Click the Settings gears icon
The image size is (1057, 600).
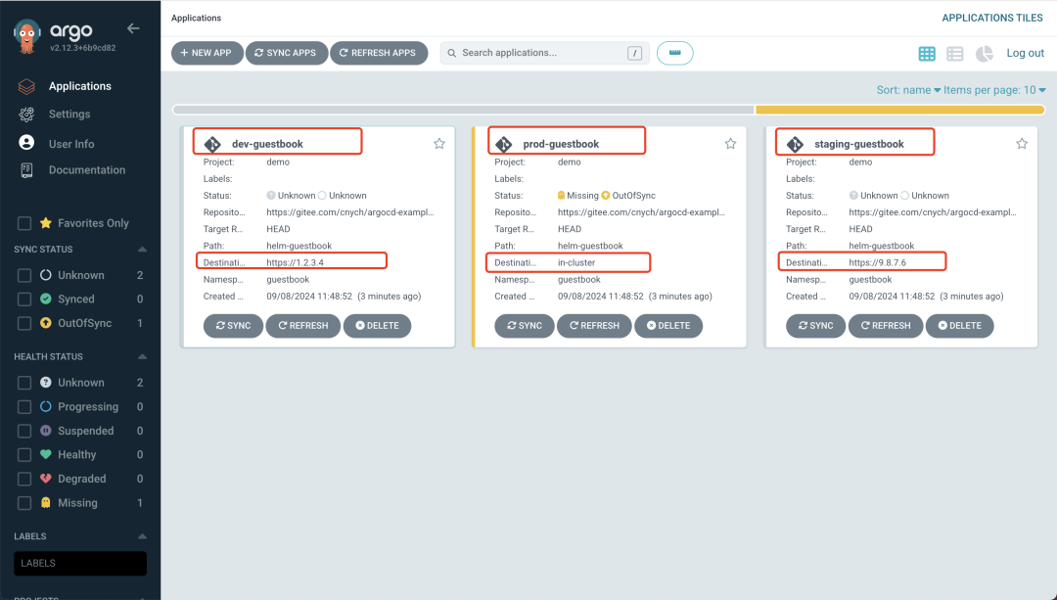click(26, 115)
